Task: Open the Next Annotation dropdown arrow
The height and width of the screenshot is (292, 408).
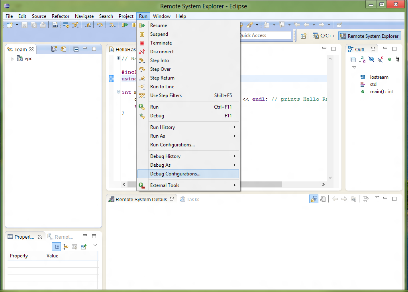Action: pos(274,25)
